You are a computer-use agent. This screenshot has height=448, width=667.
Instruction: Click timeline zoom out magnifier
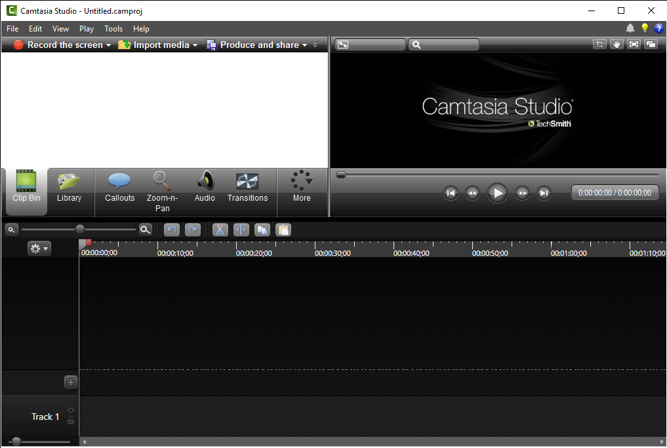click(x=12, y=230)
